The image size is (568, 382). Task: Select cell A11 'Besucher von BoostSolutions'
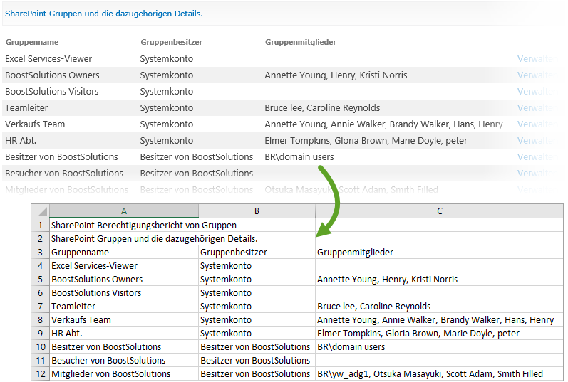pos(124,360)
